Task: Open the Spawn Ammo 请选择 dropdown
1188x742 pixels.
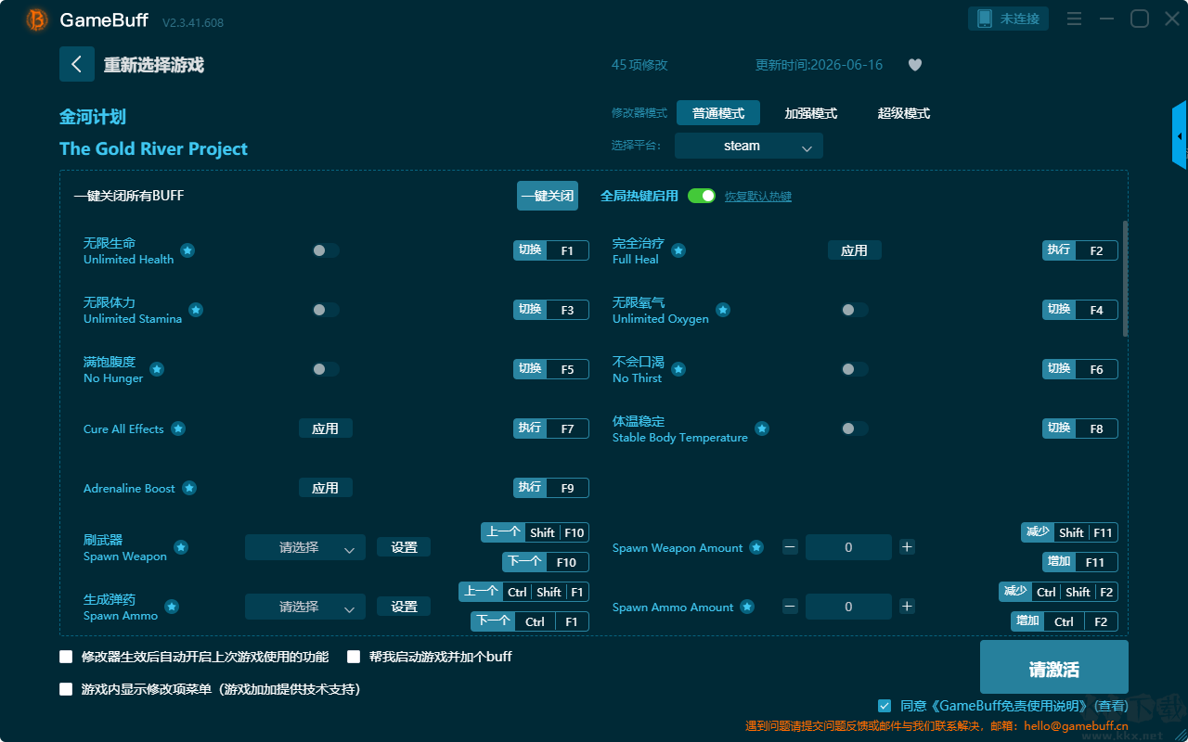Action: point(305,607)
